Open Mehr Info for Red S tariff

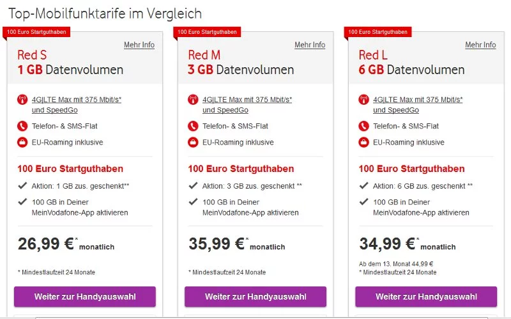(x=139, y=45)
